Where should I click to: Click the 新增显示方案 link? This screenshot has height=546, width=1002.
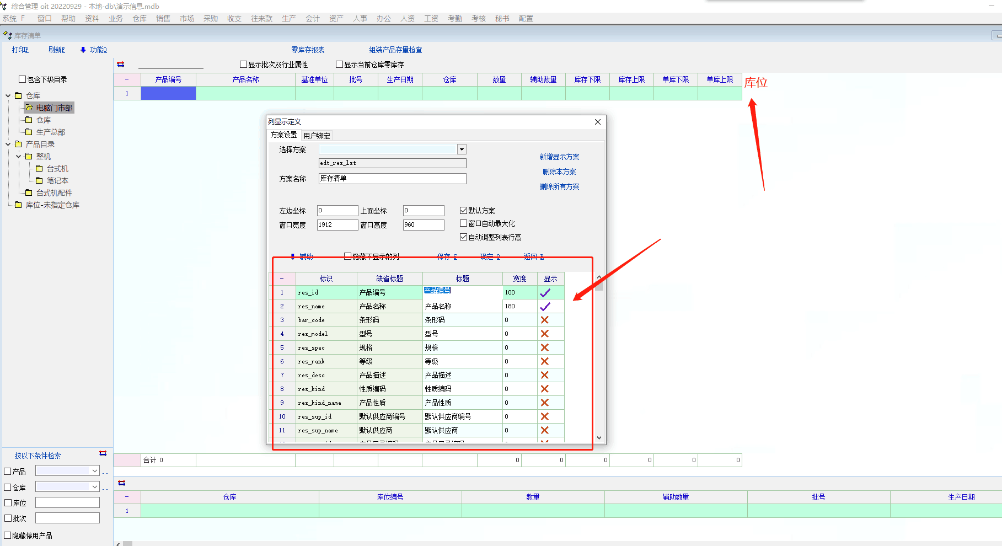(559, 157)
